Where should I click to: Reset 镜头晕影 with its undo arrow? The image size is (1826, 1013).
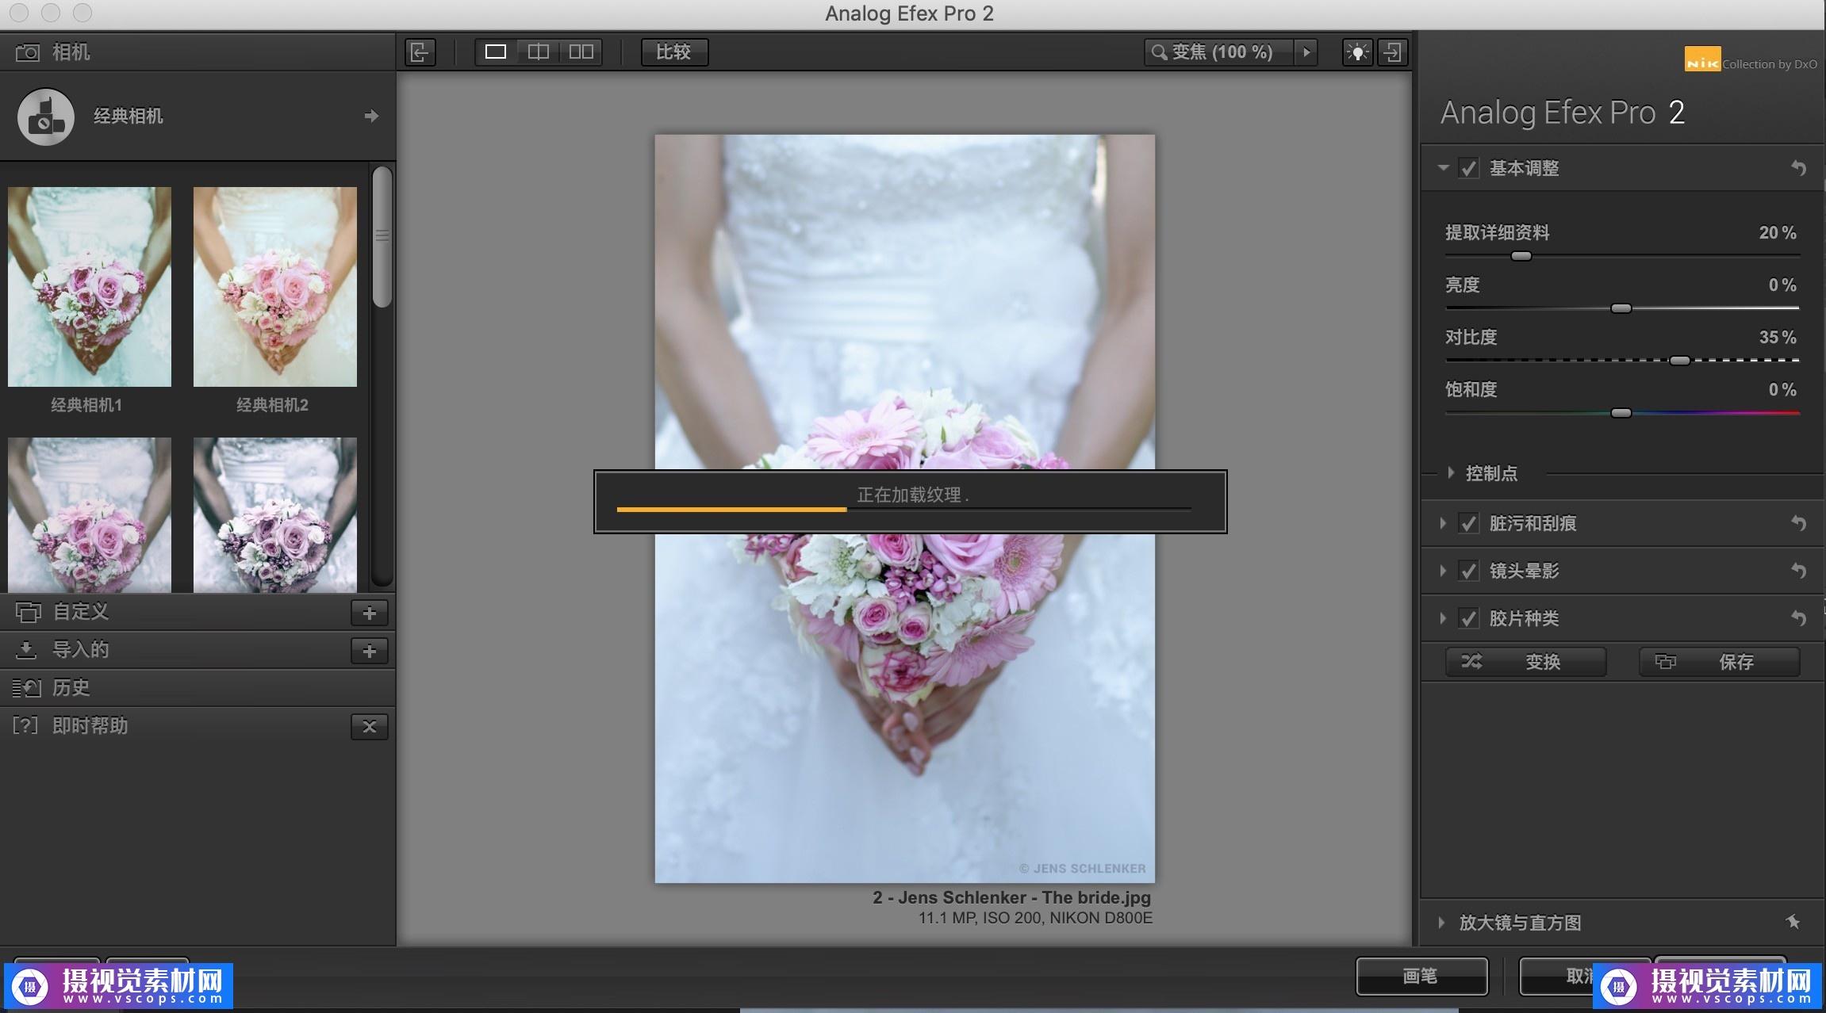click(x=1798, y=571)
